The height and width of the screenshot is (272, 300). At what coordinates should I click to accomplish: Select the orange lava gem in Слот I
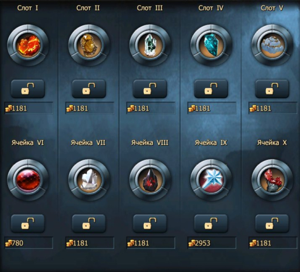(28, 45)
